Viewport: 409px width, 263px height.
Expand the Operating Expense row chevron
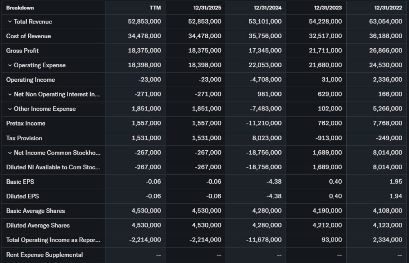click(10, 65)
